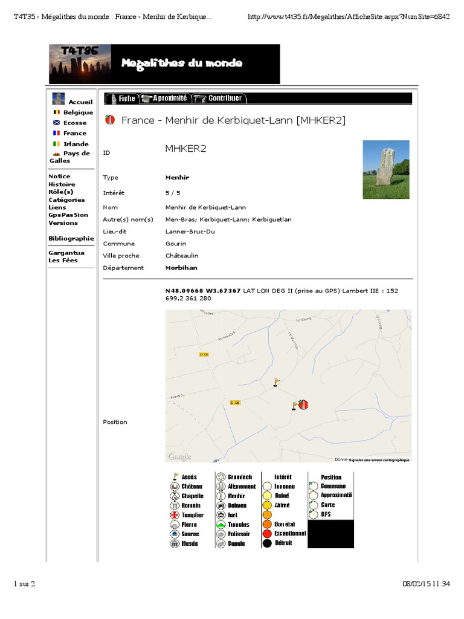464x619 pixels.
Task: Click the Morbihan department value
Action: tap(181, 268)
